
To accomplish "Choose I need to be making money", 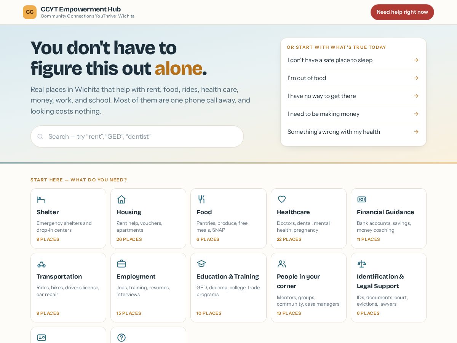I will [x=353, y=114].
